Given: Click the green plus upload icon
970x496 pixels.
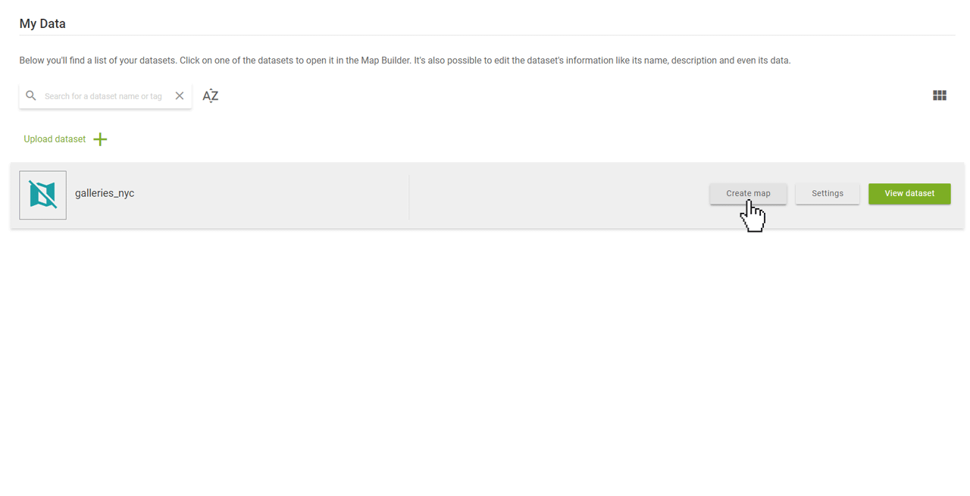Looking at the screenshot, I should tap(100, 139).
